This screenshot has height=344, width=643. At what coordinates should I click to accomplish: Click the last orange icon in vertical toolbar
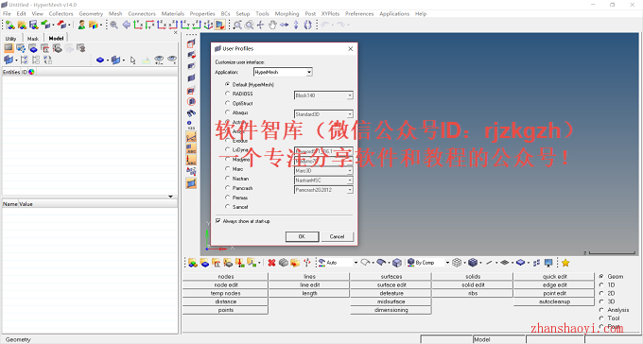pyautogui.click(x=191, y=183)
